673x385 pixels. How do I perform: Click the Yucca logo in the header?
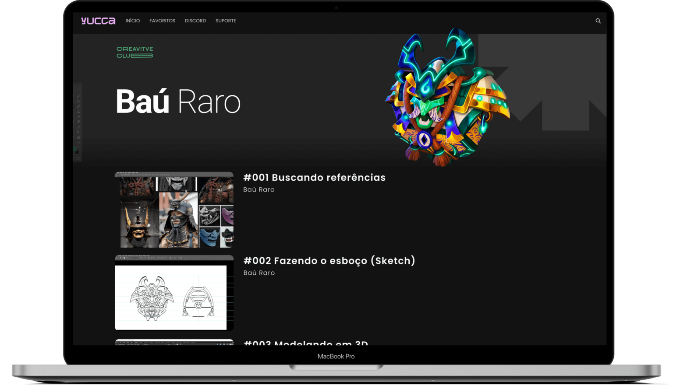(x=98, y=21)
